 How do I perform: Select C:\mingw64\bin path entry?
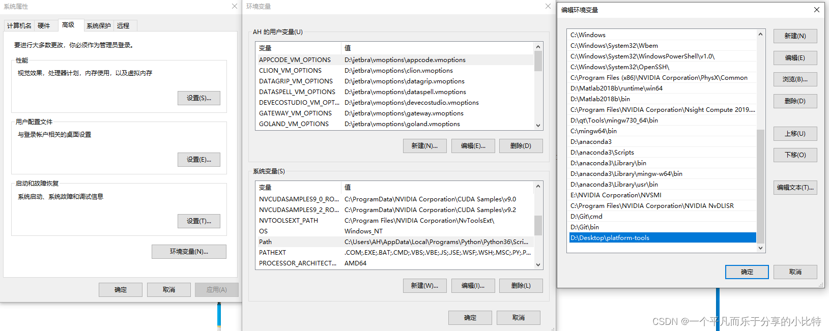coord(663,131)
